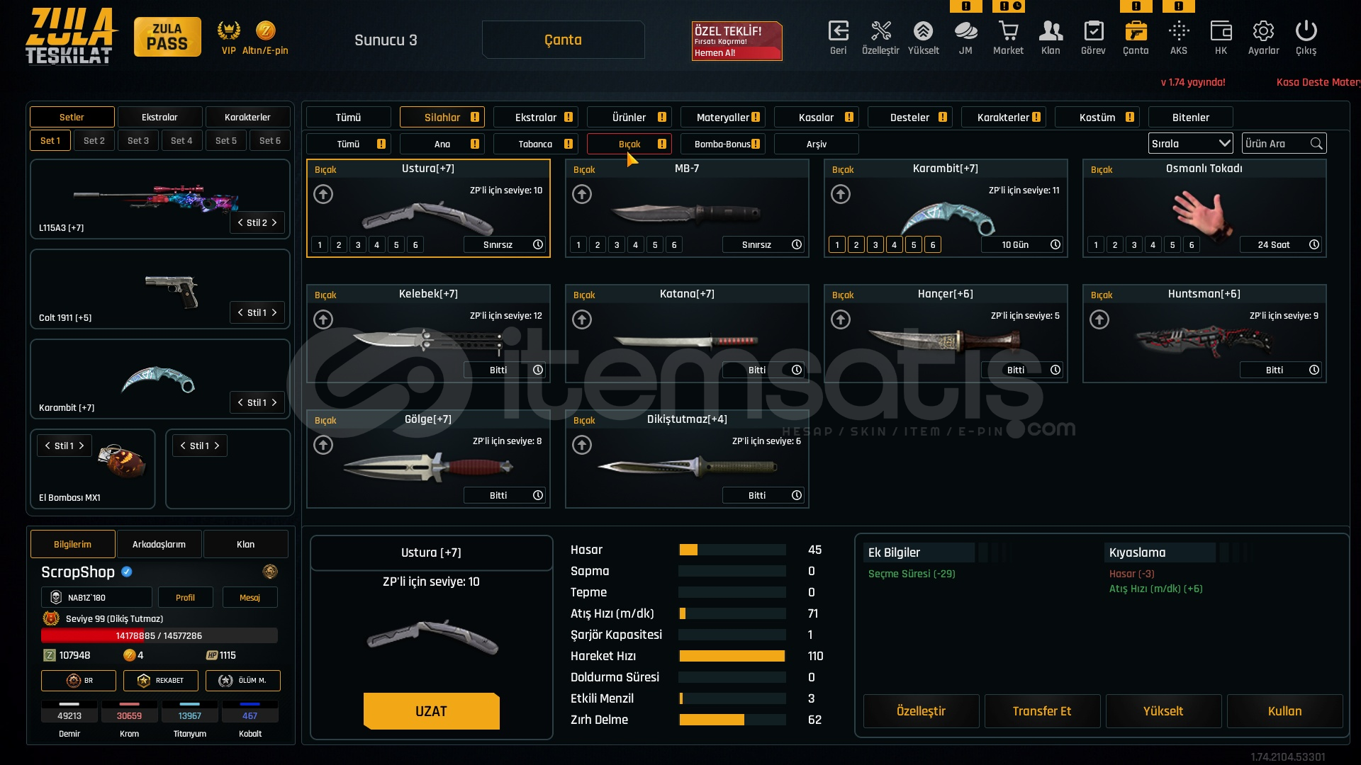
Task: Click search magnifier in Ürün Ara field
Action: (1316, 144)
